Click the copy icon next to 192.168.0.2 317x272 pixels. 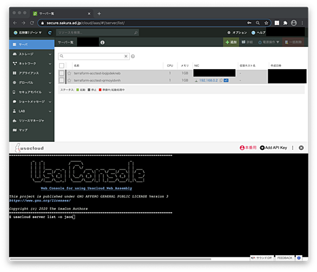[221, 80]
